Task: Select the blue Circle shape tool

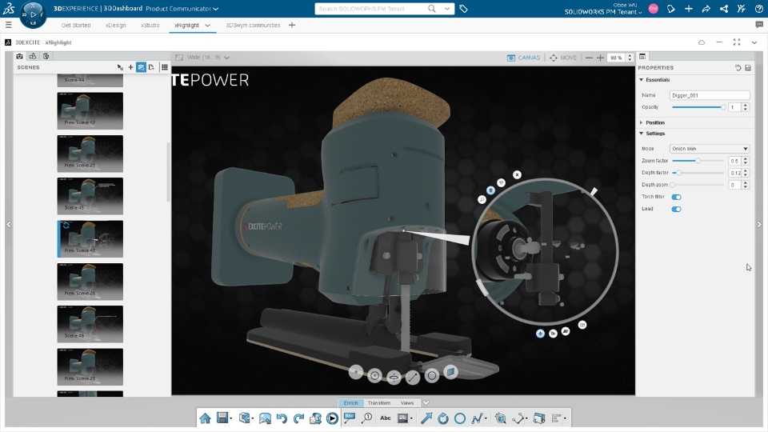Action: coord(460,418)
